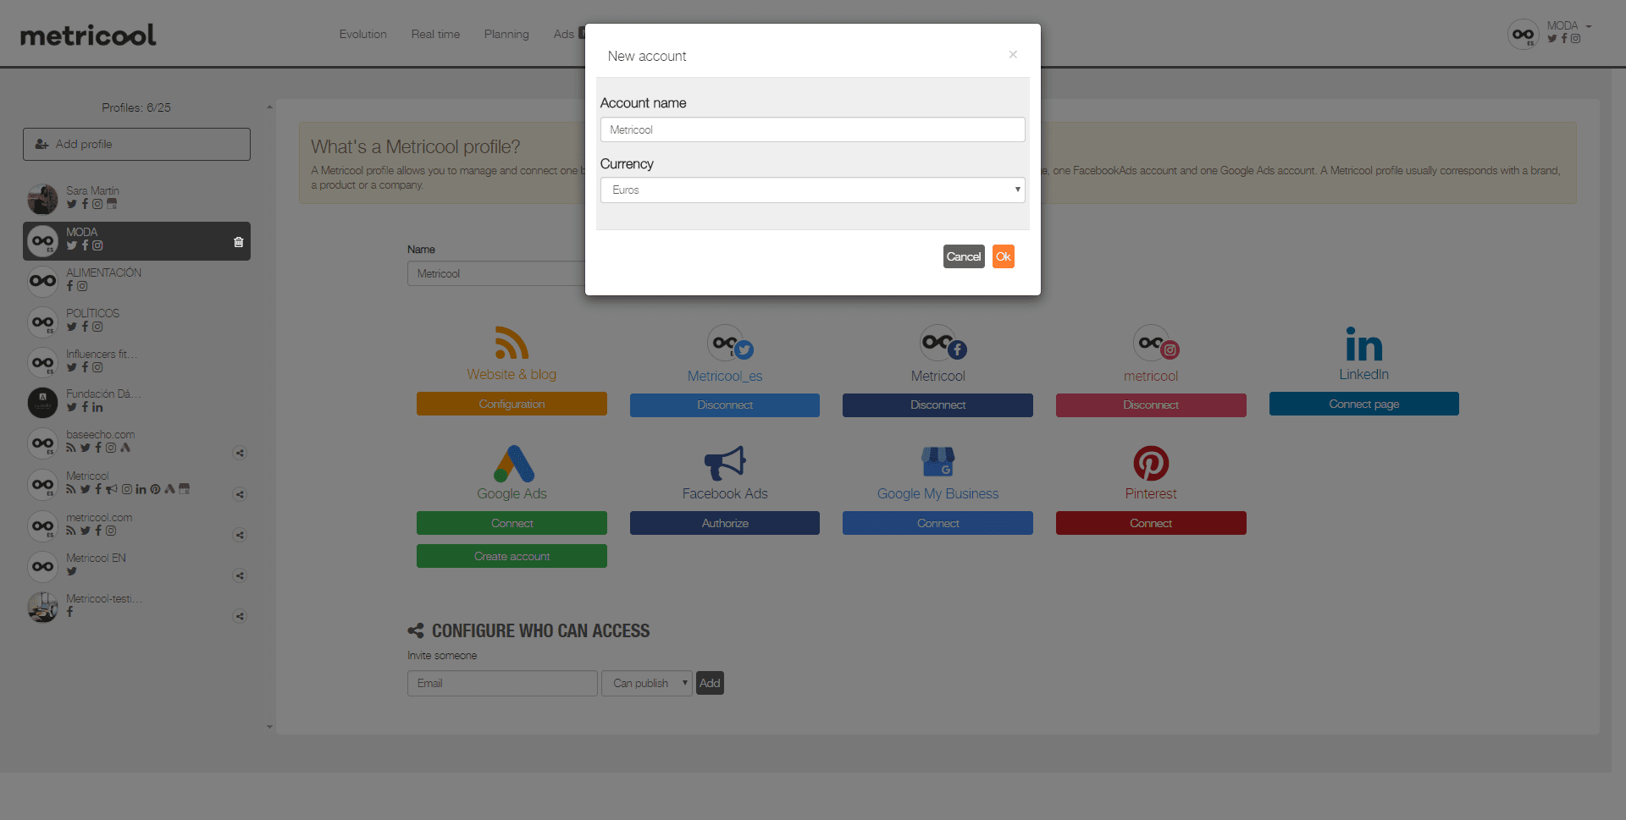Click the Add button to invite someone

[x=710, y=683]
